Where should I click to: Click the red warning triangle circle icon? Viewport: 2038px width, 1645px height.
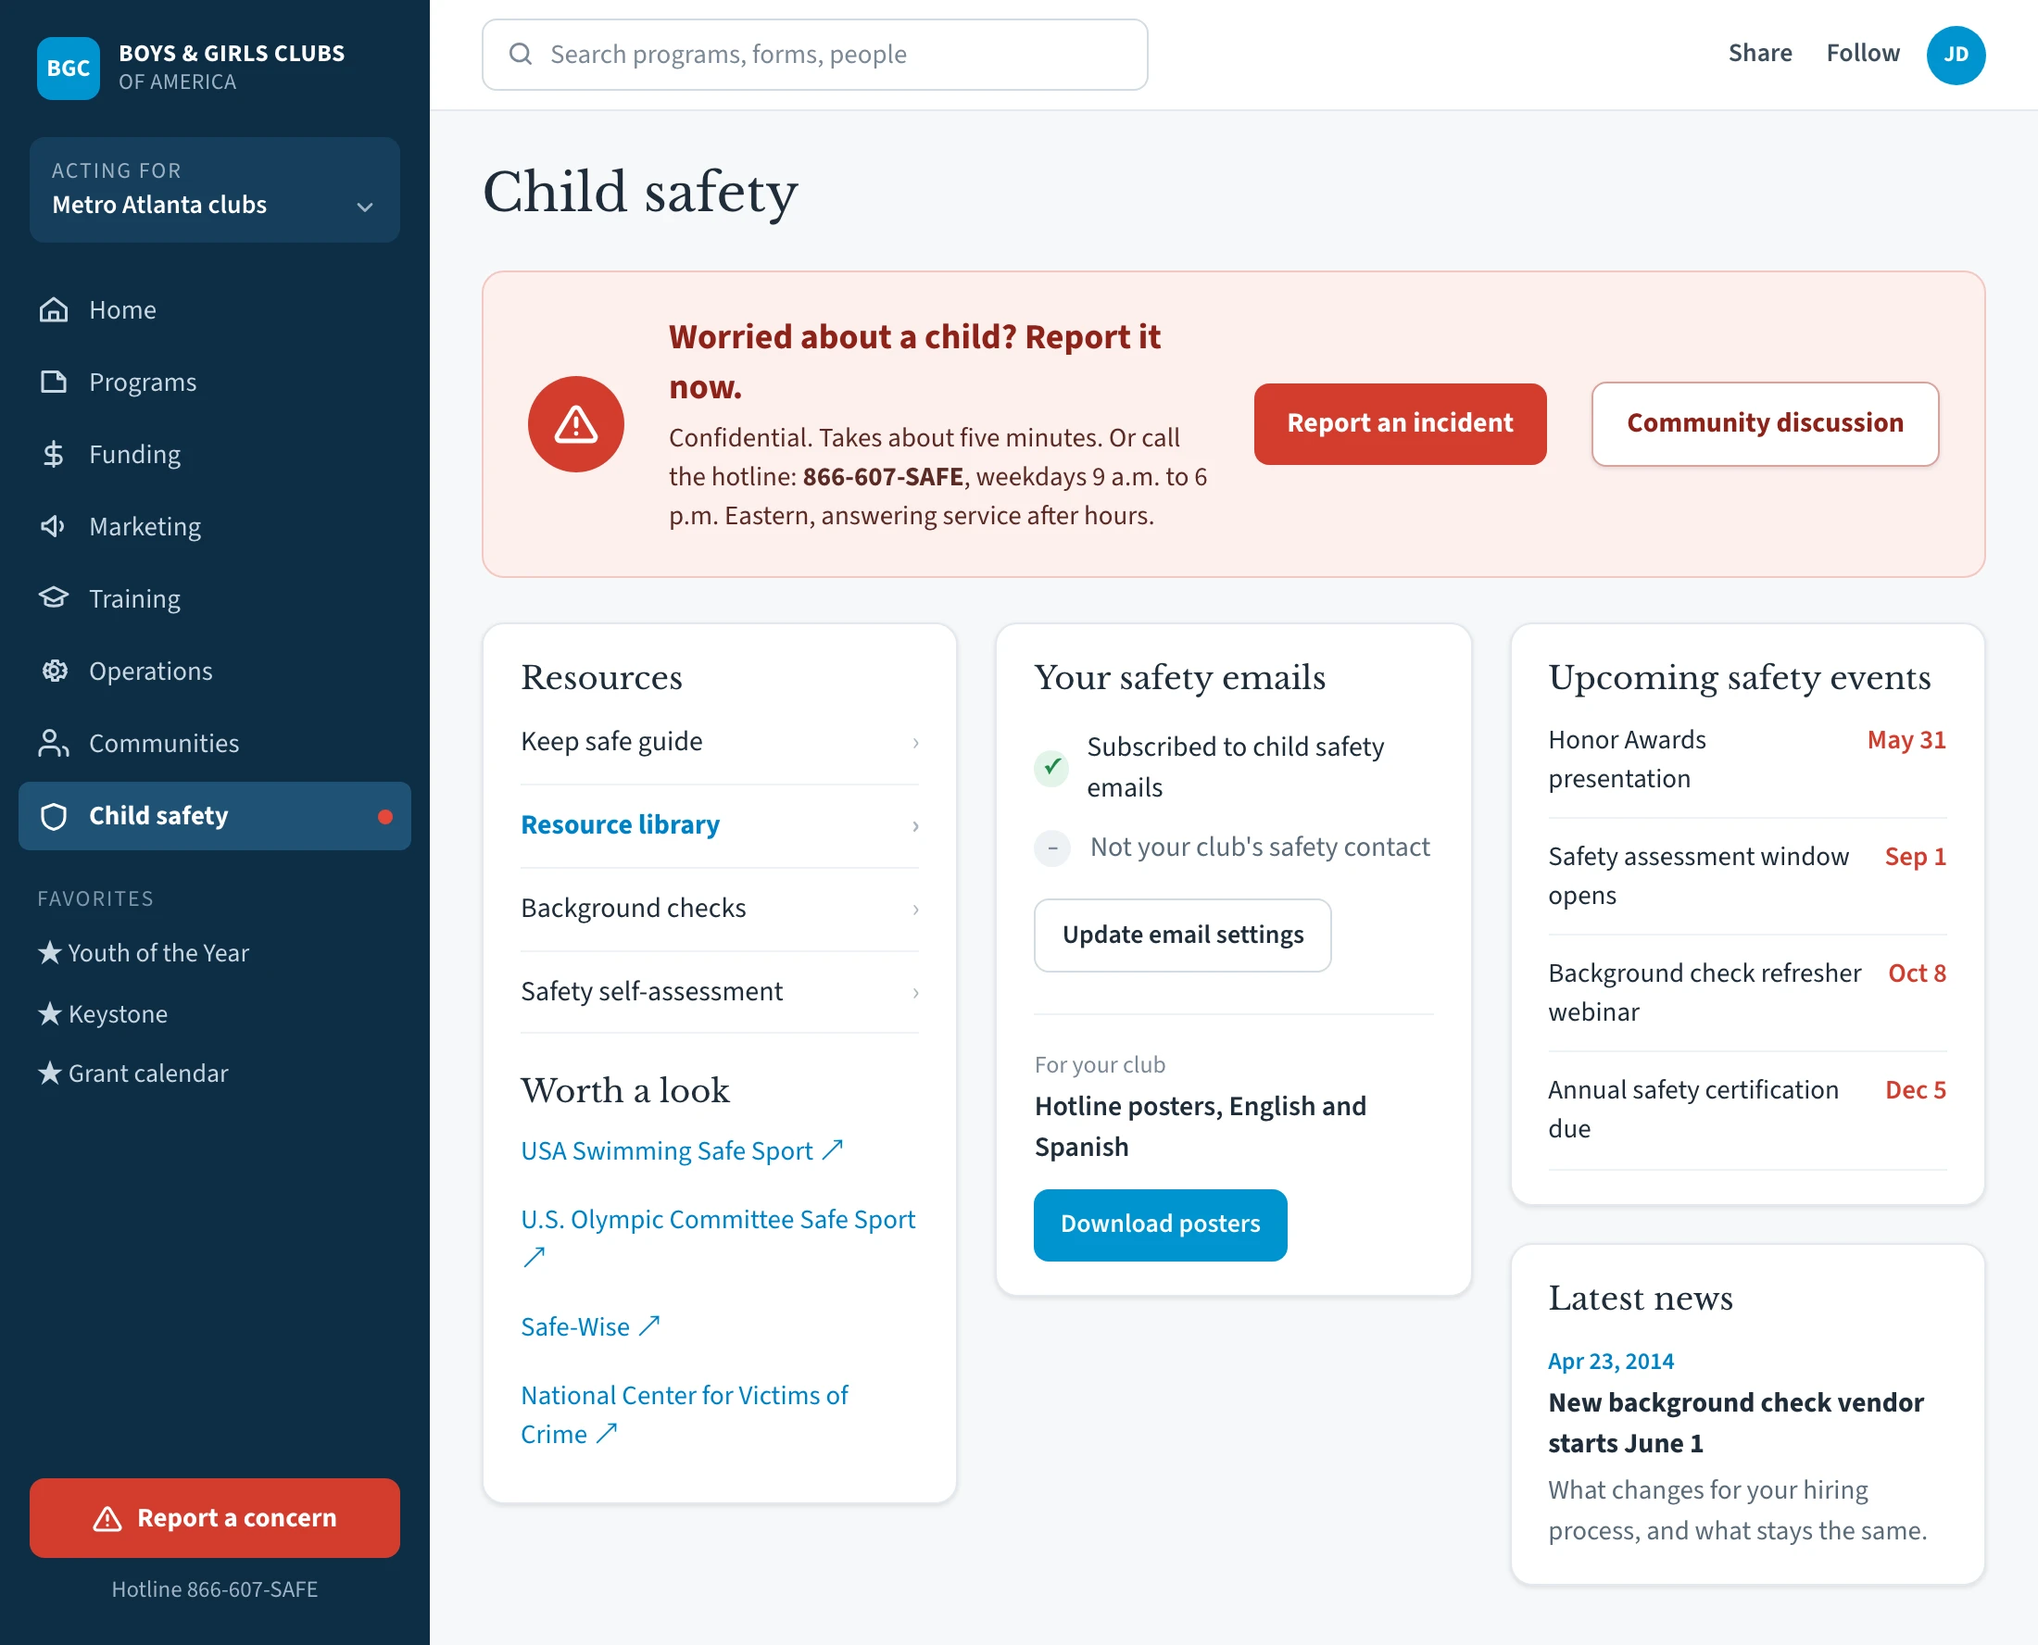point(576,423)
